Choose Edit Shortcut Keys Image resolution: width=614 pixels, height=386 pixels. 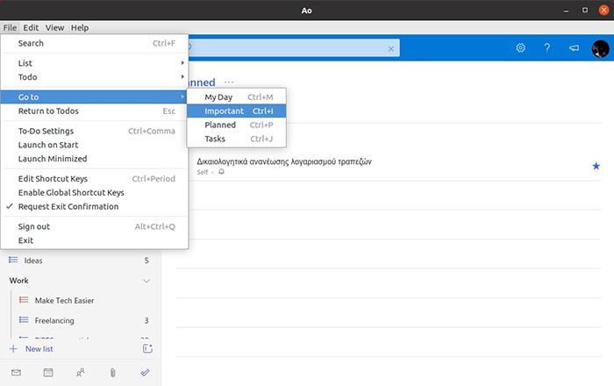coord(95,179)
